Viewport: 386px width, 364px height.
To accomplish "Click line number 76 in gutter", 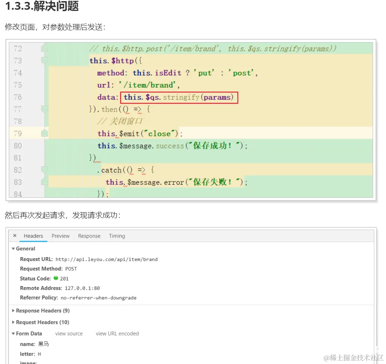I will coord(18,97).
